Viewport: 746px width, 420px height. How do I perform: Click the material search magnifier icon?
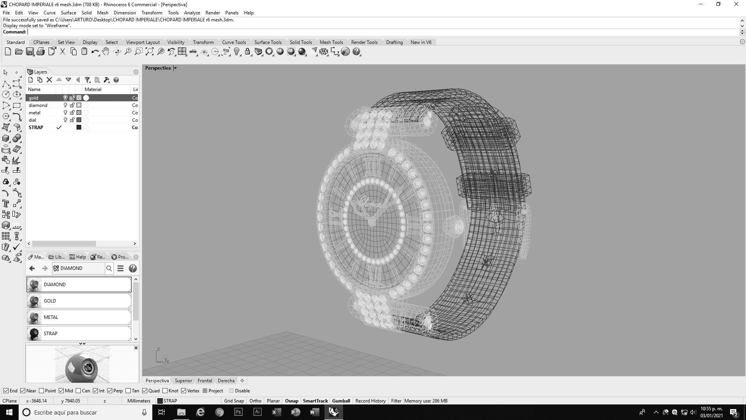[x=109, y=268]
